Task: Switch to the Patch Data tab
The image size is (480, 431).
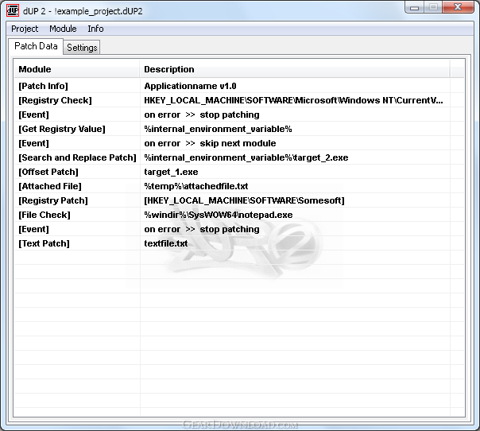Action: point(36,46)
